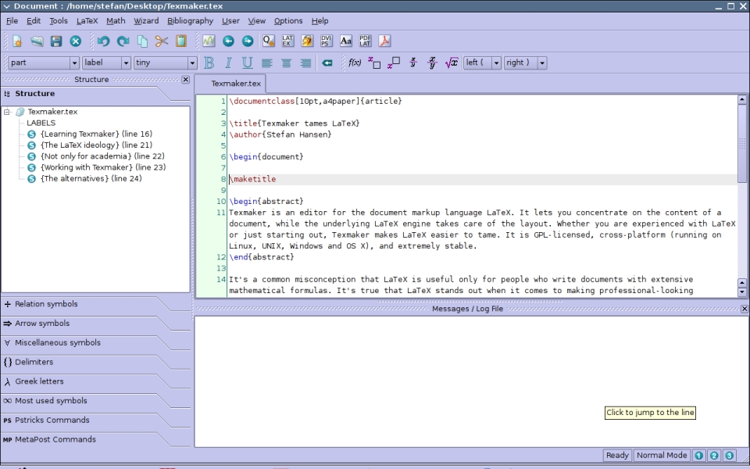Click the DVI to PS icon
The height and width of the screenshot is (469, 750).
click(x=327, y=41)
